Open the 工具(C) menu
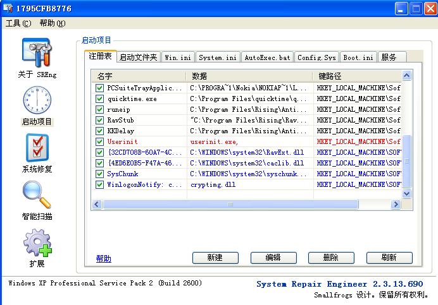 [18, 23]
